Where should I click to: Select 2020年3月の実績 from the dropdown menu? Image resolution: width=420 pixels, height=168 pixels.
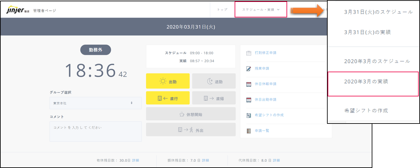[366, 82]
